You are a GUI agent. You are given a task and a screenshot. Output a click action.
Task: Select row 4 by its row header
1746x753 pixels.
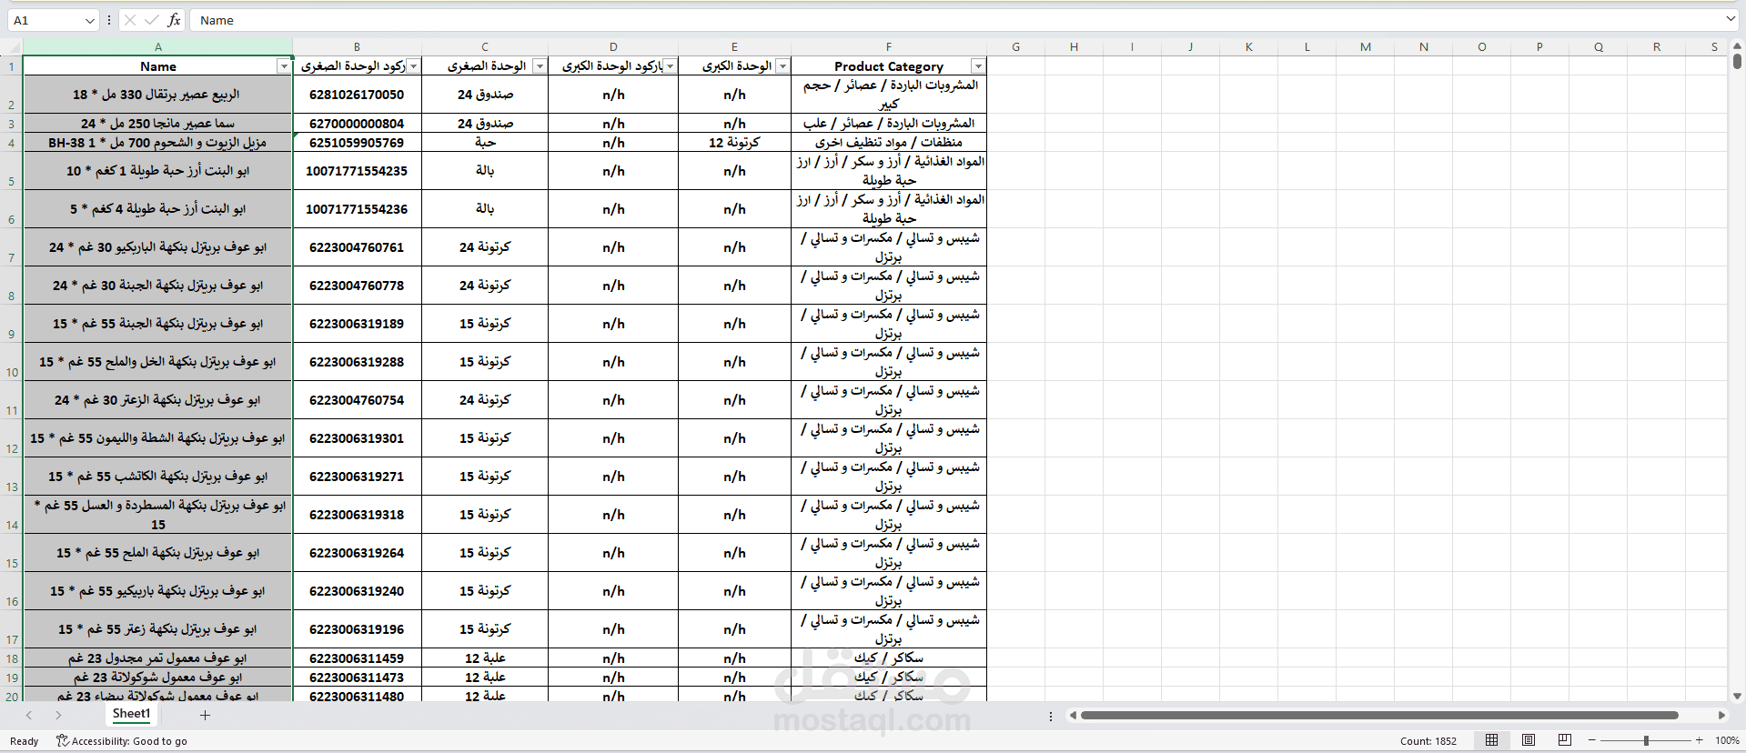tap(12, 143)
